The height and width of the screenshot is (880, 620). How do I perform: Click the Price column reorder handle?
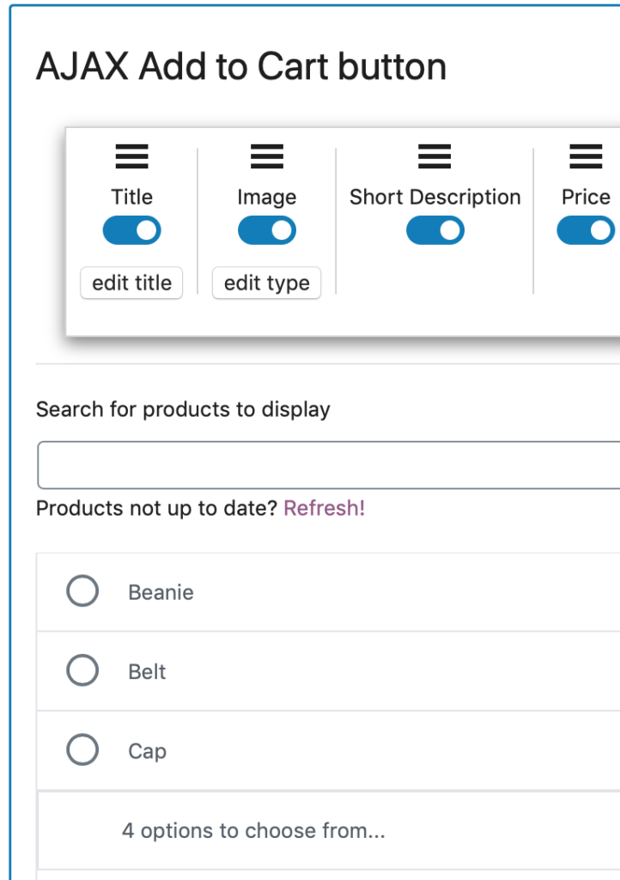tap(586, 156)
